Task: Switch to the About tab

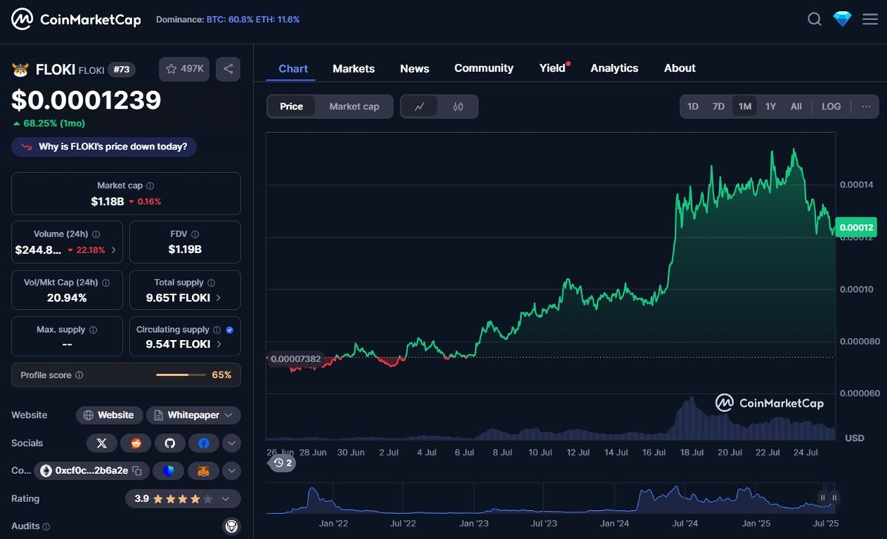Action: click(x=680, y=68)
